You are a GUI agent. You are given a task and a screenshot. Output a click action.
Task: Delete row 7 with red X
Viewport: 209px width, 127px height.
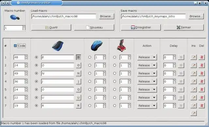(202, 106)
